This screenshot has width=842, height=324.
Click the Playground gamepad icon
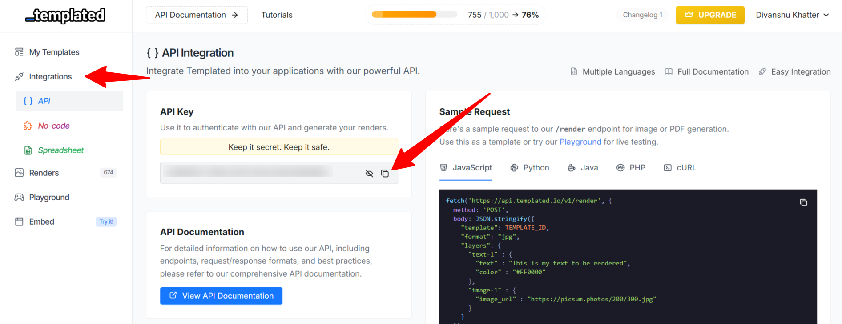(19, 198)
